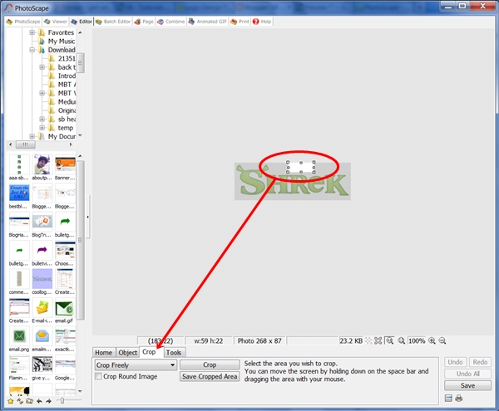Screen dimensions: 499x411
Task: Open the 'give y' thumbnail
Action: [42, 365]
